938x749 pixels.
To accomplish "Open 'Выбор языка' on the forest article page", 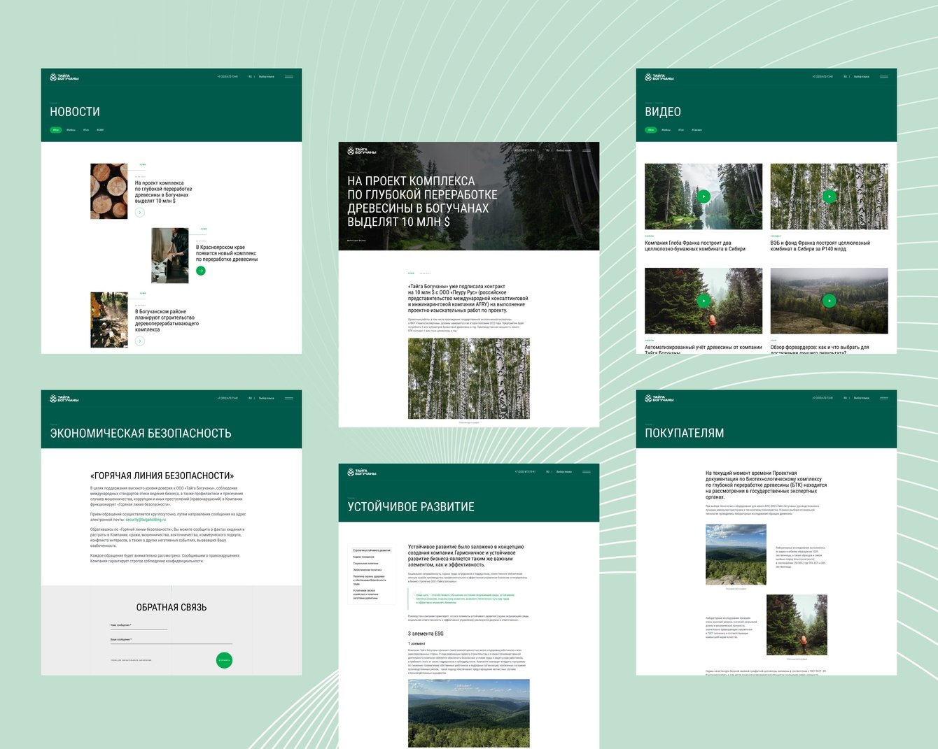I will click(x=564, y=150).
